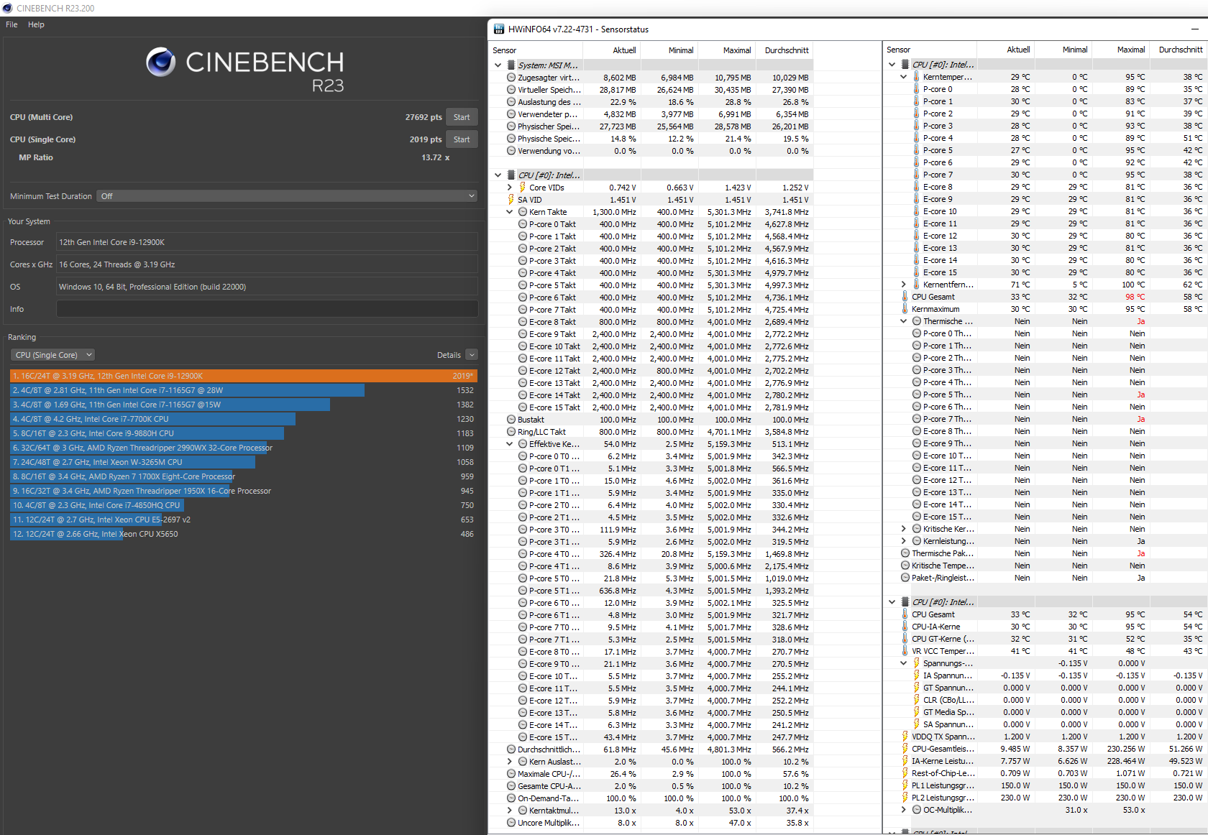Click the lightning icon of IA-Kerne Leistu...

click(905, 761)
